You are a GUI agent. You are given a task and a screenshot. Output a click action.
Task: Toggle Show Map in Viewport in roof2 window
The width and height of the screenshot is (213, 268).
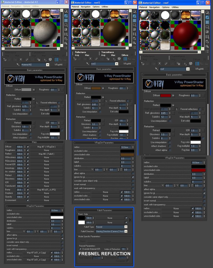point(119,59)
